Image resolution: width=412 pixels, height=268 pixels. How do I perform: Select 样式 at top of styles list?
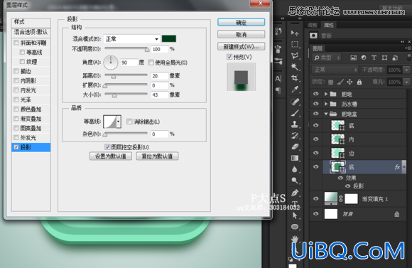click(x=31, y=22)
